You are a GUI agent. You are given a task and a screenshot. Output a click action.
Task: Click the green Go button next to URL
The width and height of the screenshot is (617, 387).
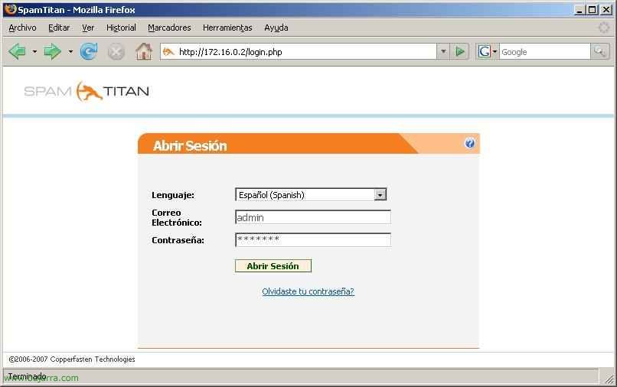[x=459, y=51]
